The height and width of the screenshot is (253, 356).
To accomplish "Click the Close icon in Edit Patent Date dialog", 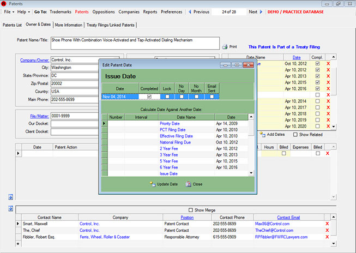I will tap(188, 184).
